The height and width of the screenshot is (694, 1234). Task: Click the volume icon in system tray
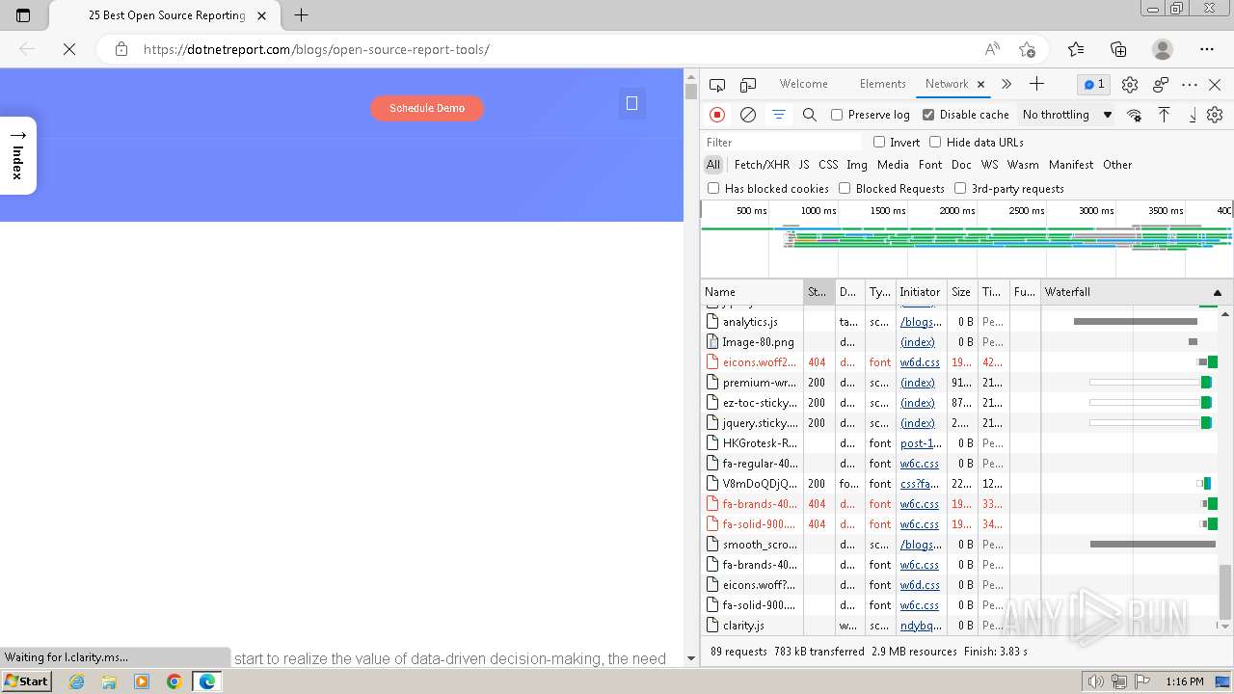[1095, 681]
